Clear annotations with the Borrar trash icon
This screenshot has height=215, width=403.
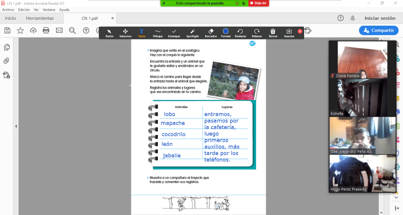pos(273,33)
